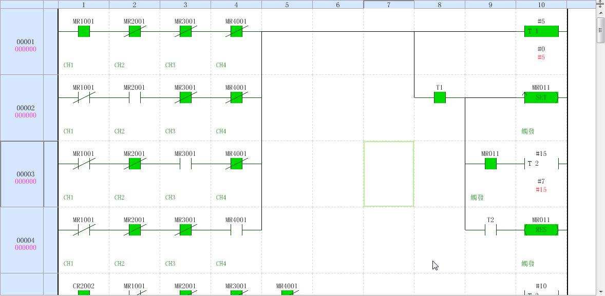Click the open MR3001 contact in rung 00003
Screen dimensions: 605x296
185,164
